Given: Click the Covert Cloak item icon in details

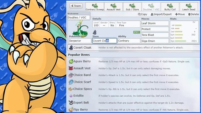Looking at the screenshot, I should 95,32.
